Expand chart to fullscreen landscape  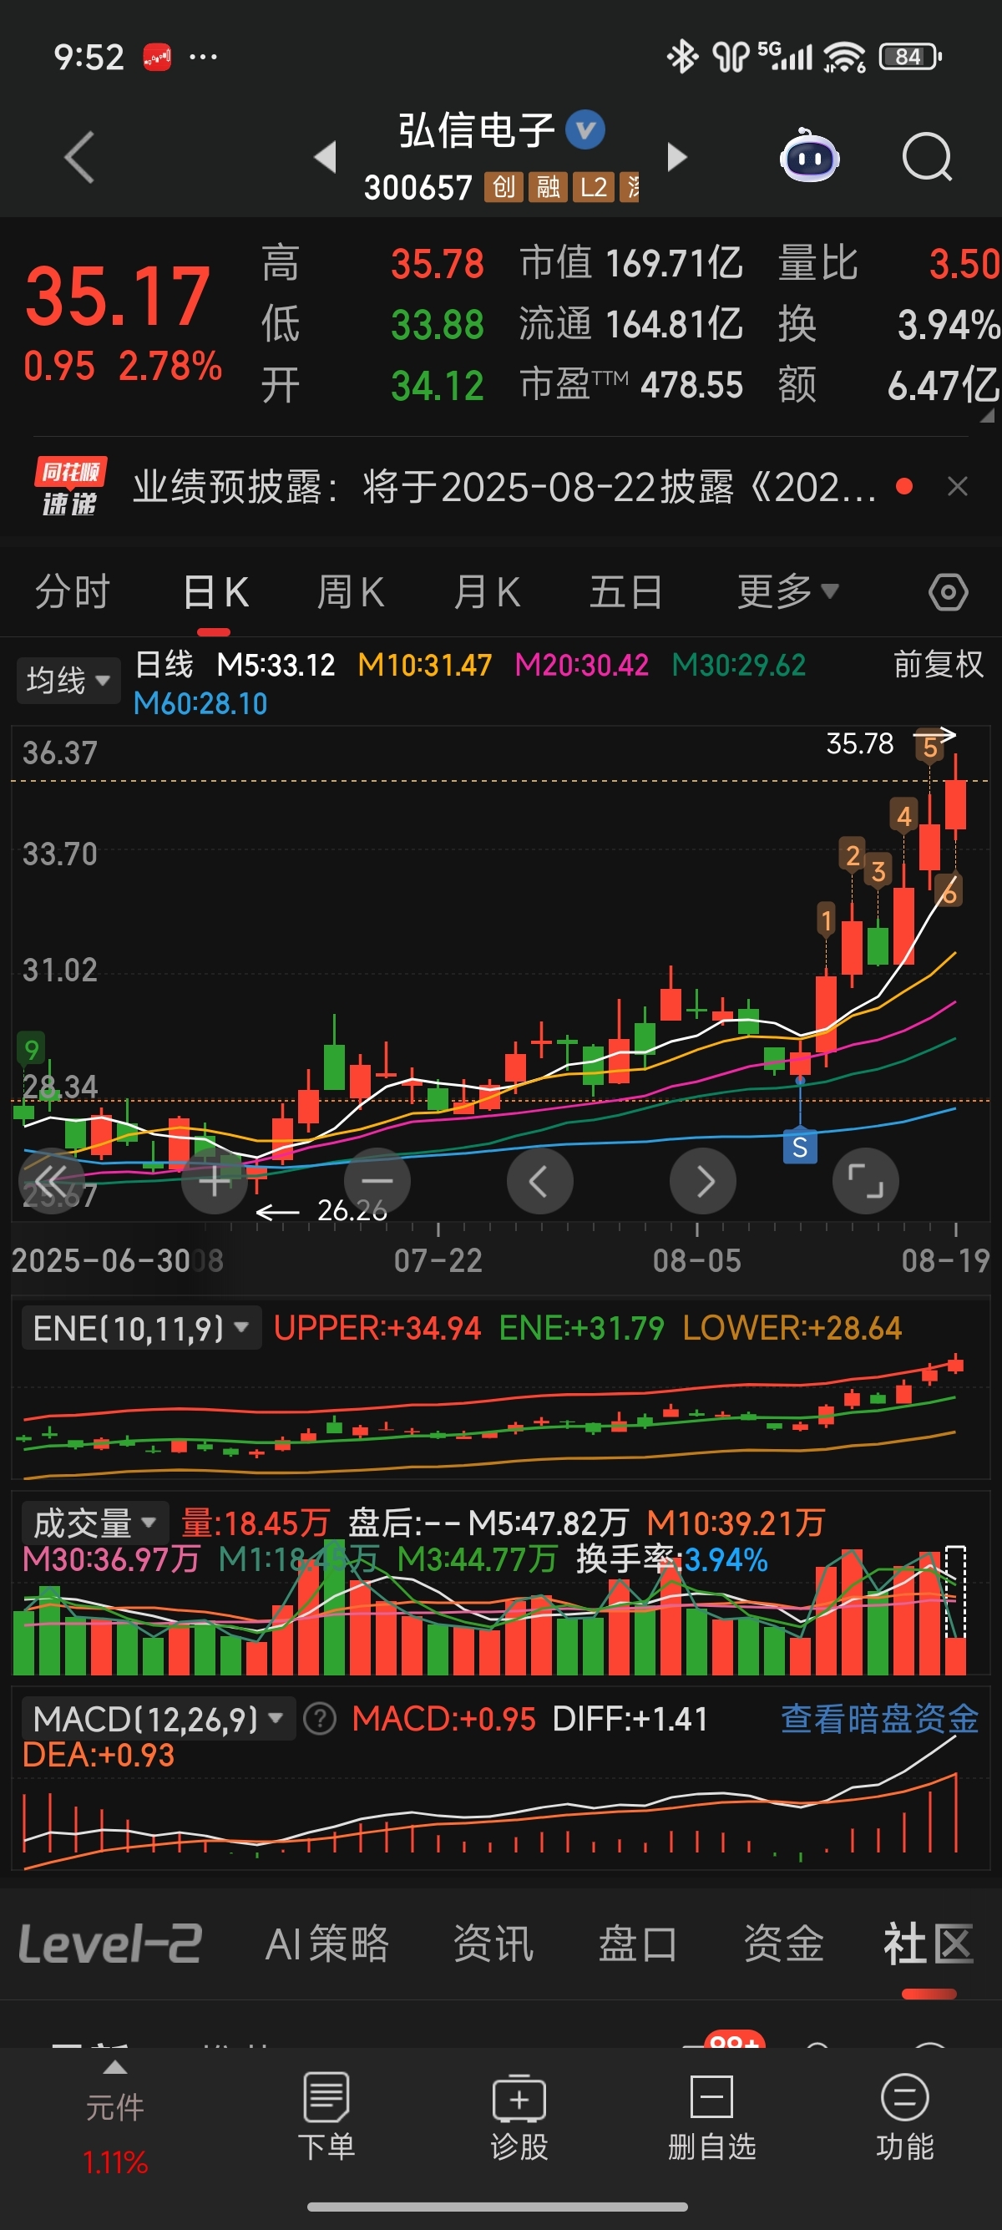click(865, 1181)
